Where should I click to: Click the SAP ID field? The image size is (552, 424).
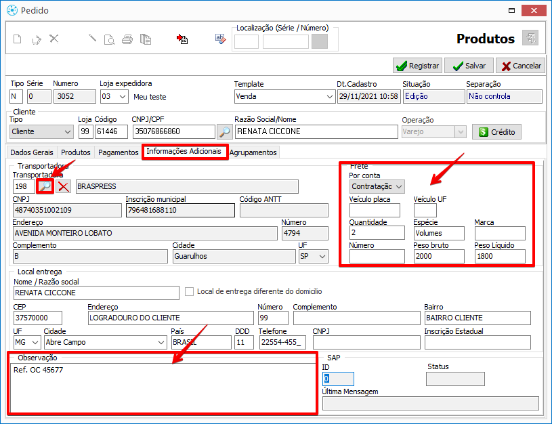point(338,379)
